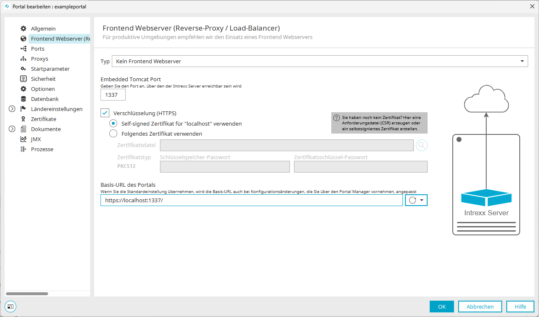Click the Zertifikate ribbon icon
The width and height of the screenshot is (539, 317).
[x=23, y=119]
